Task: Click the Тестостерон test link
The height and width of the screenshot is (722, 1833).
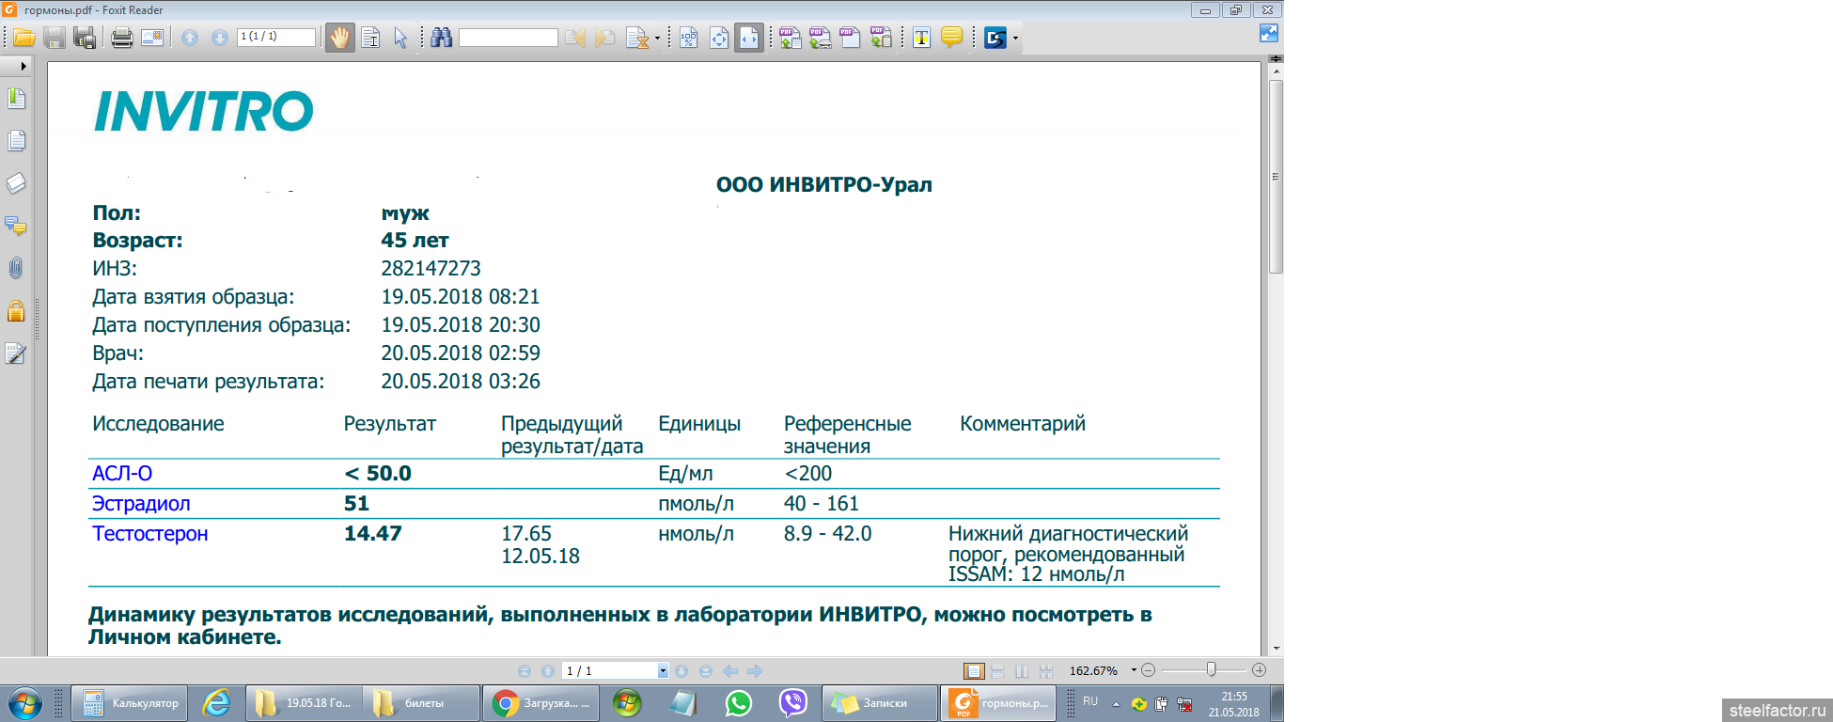Action: pos(150,534)
